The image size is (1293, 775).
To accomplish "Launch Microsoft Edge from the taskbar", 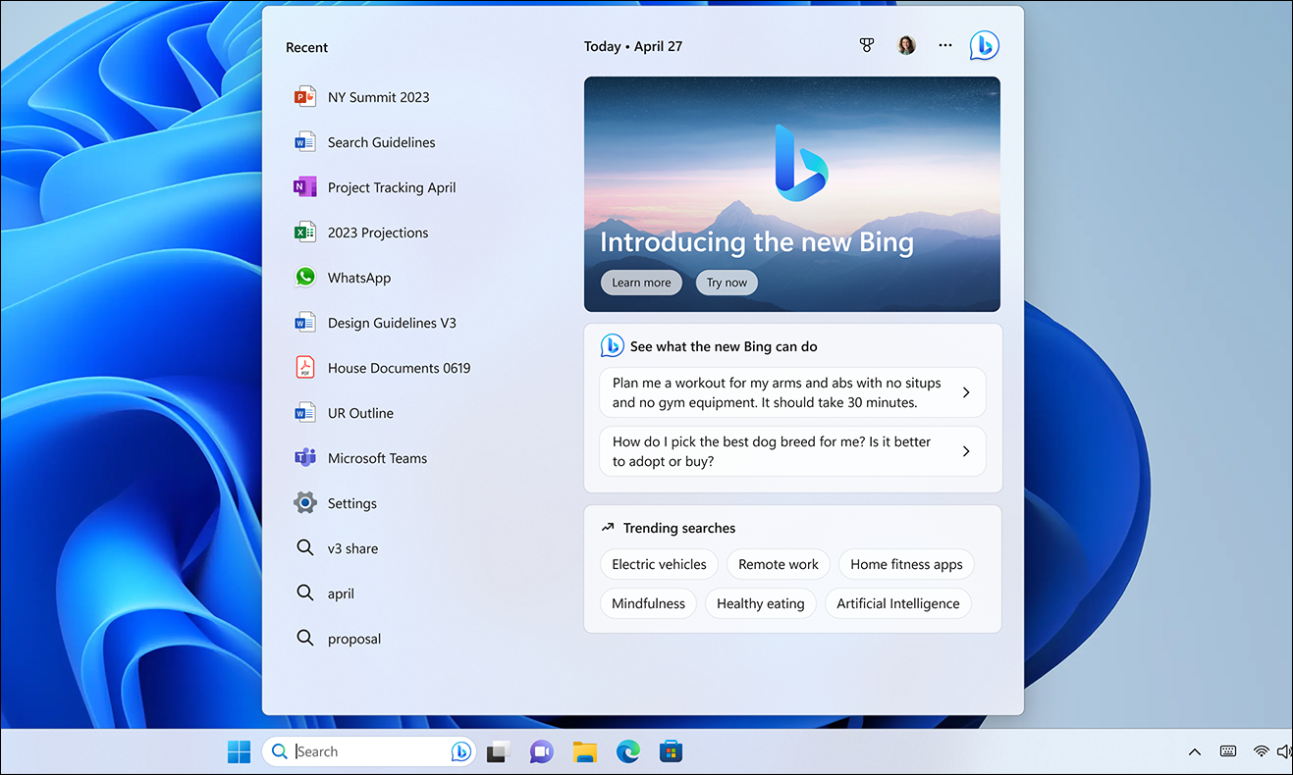I will click(x=628, y=752).
